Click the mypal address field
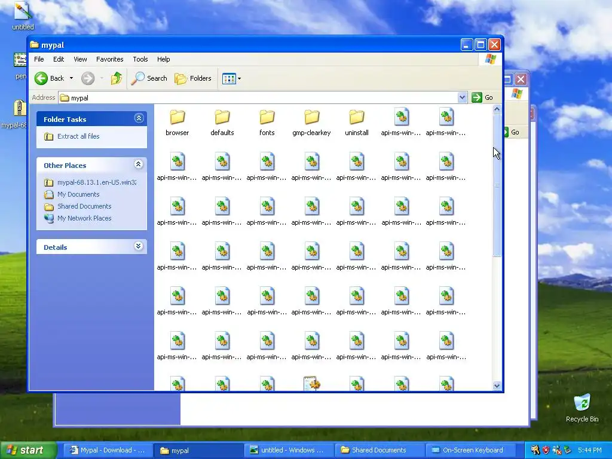 click(x=258, y=97)
